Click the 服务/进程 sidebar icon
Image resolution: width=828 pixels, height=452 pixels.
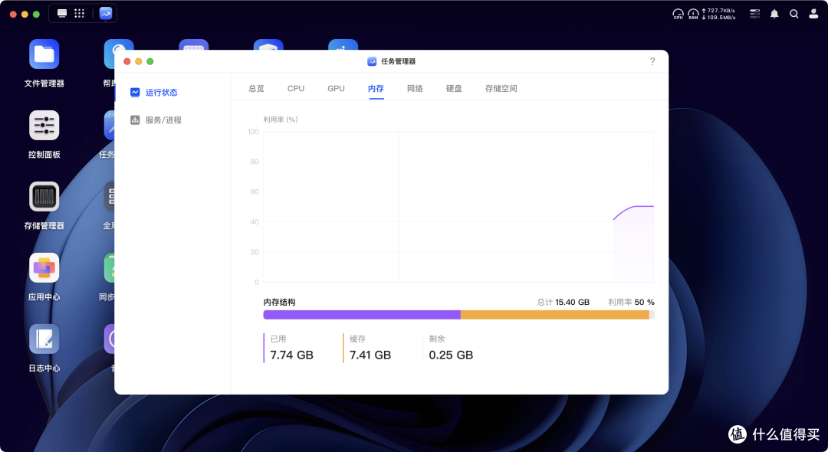point(135,120)
